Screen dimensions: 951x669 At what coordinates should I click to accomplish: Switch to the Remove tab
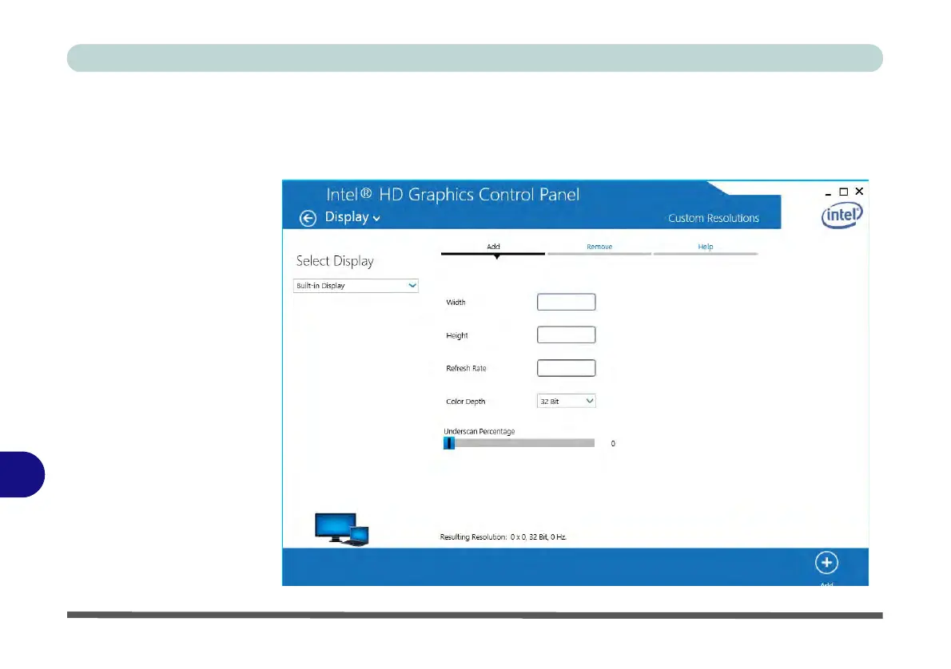click(599, 247)
